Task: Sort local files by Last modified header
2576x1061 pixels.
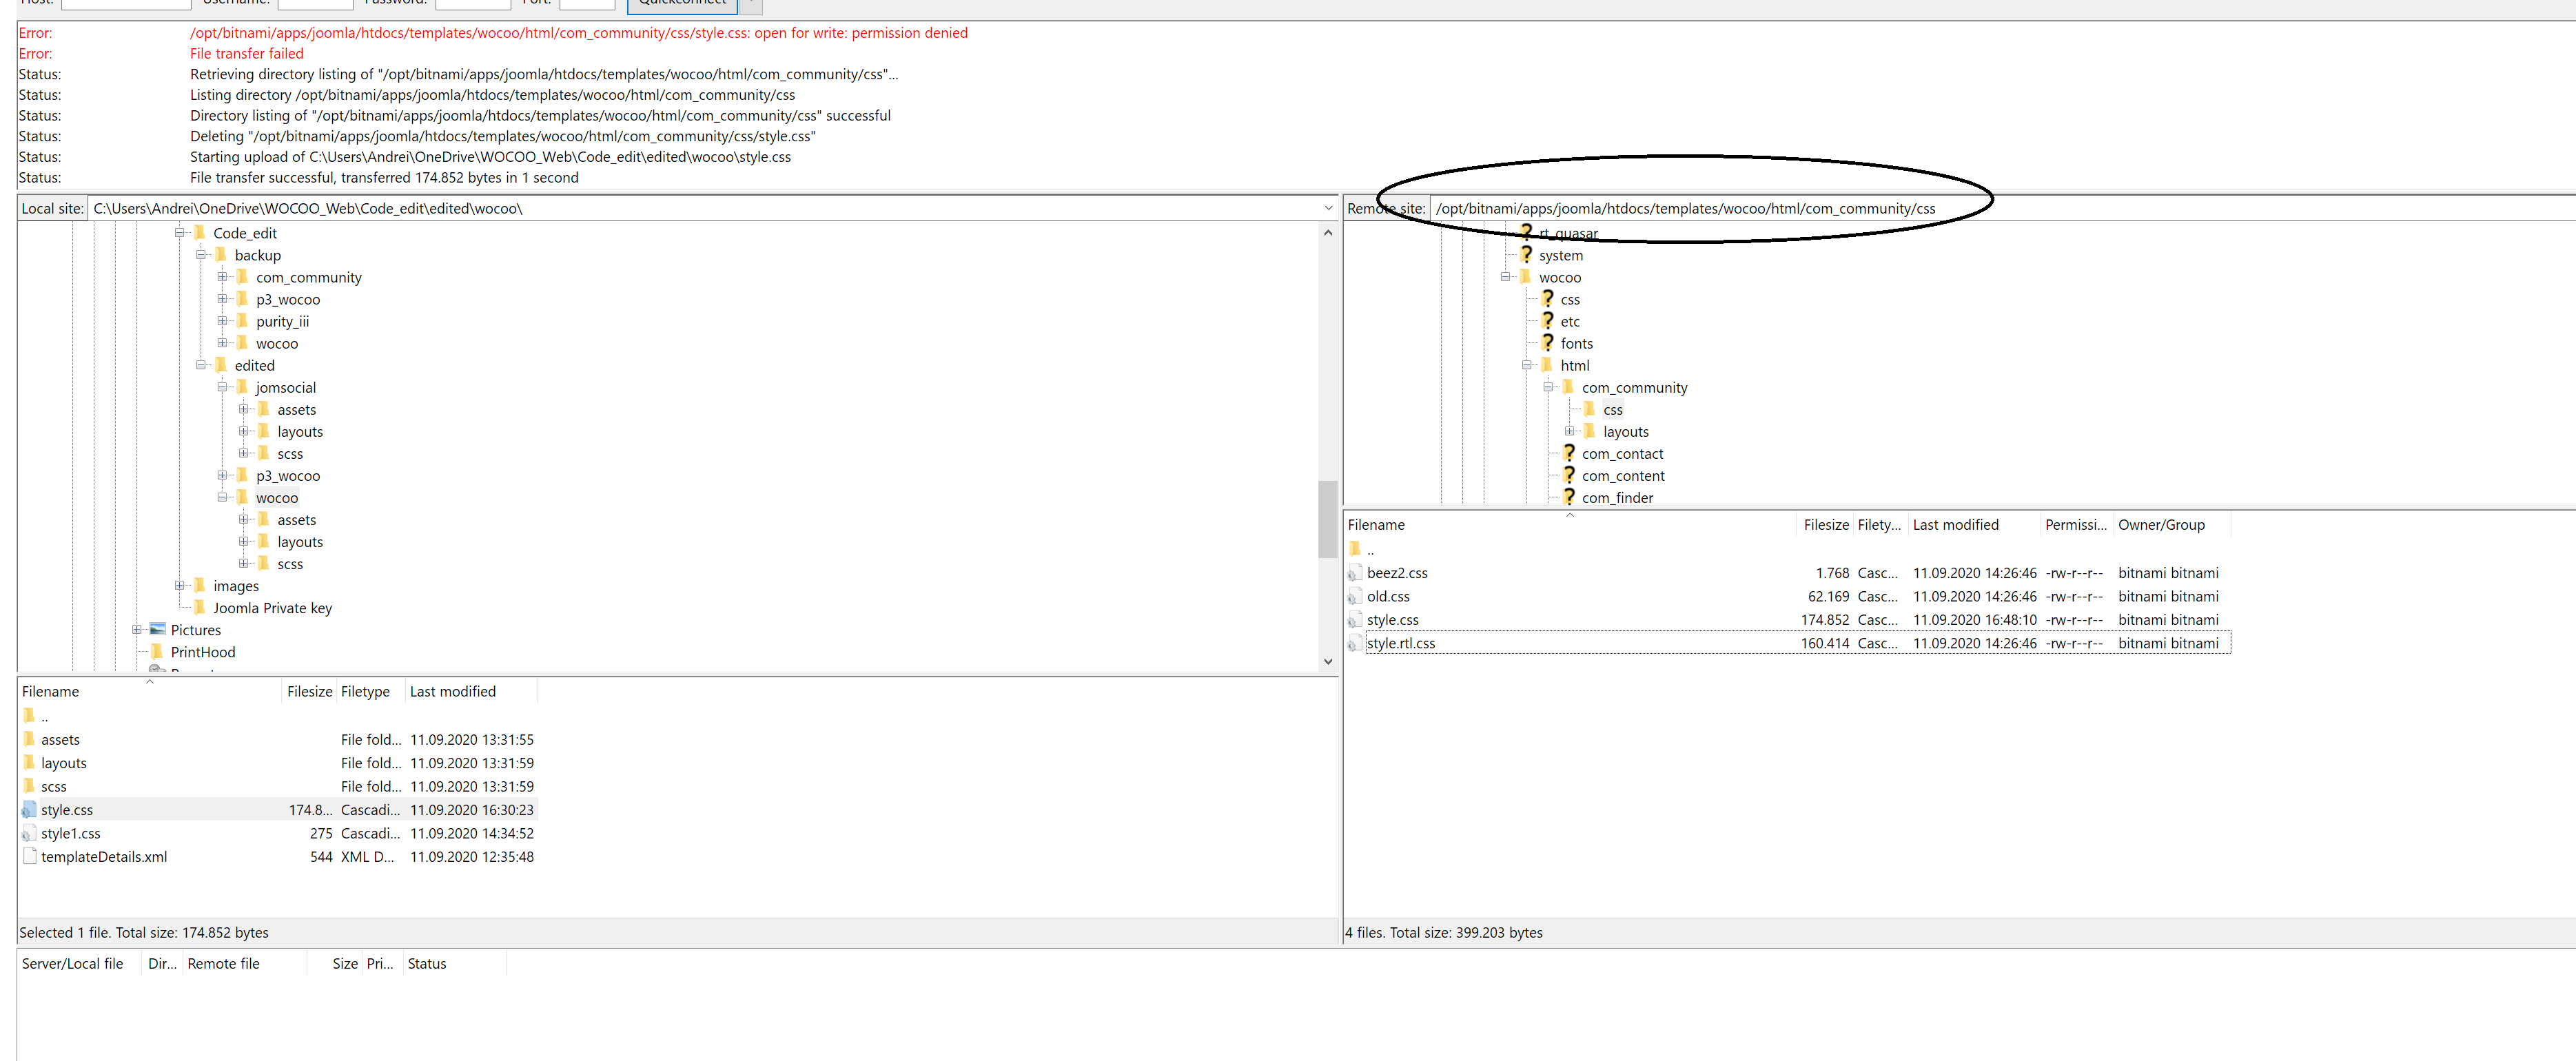Action: 453,691
